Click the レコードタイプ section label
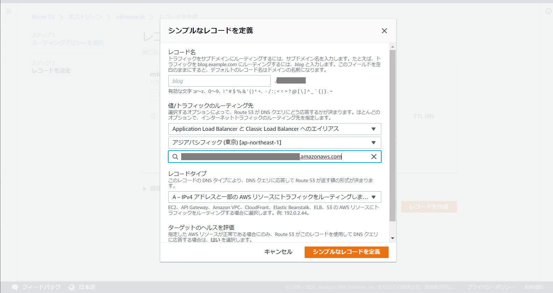 (x=187, y=173)
